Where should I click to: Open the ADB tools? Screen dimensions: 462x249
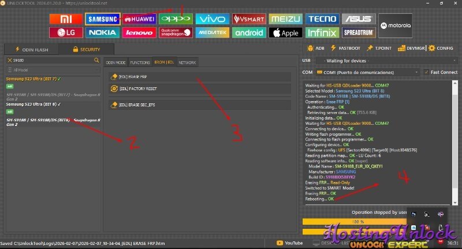(x=315, y=48)
